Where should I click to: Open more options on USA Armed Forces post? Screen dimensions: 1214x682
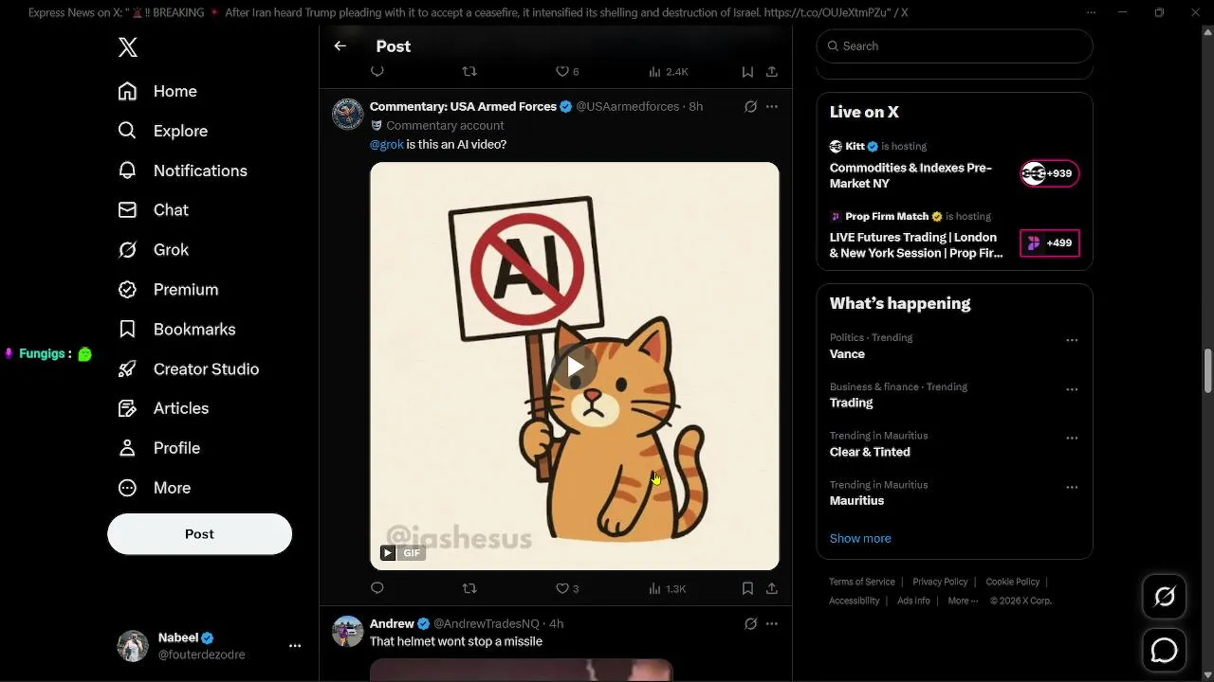(772, 106)
